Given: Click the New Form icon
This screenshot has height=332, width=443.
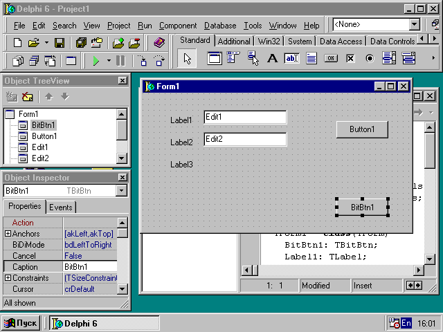Looking at the screenshot, I should [71, 61].
